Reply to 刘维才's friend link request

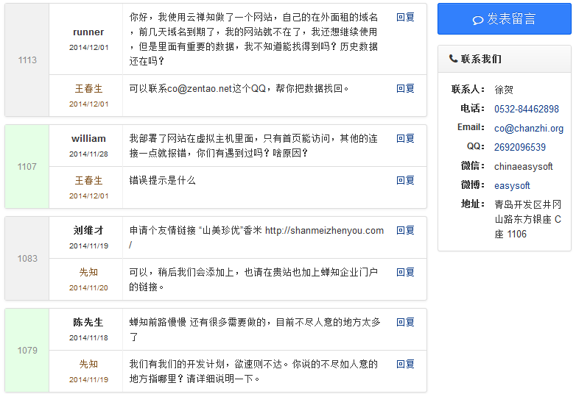click(405, 231)
